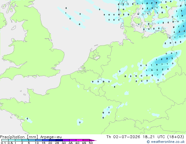Click the '15' legend scale label

43,143
